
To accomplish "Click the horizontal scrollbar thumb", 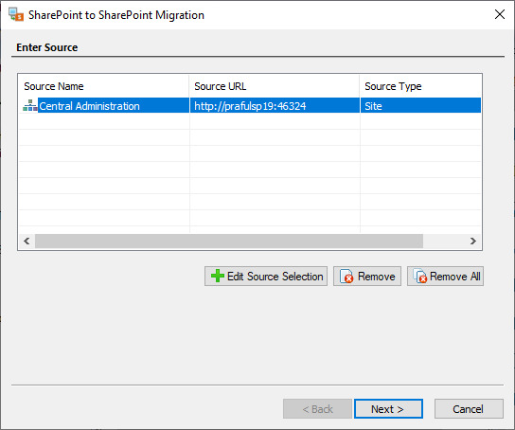I will (229, 241).
